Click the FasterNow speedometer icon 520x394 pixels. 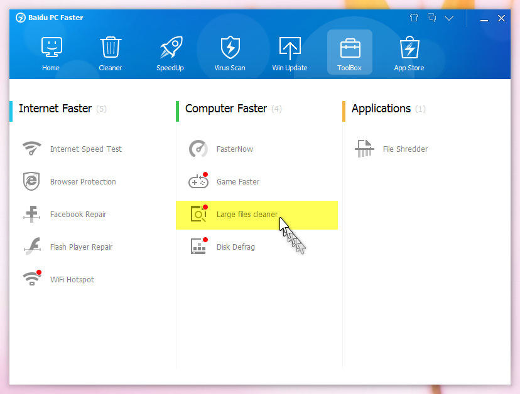point(198,149)
